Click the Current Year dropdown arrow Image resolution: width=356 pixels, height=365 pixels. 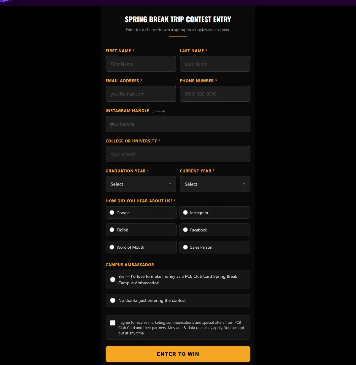[x=244, y=184]
